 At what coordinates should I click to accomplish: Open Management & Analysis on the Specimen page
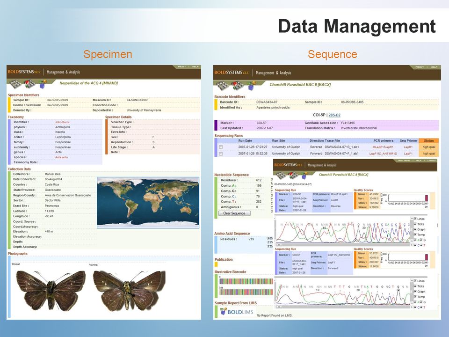tap(63, 72)
